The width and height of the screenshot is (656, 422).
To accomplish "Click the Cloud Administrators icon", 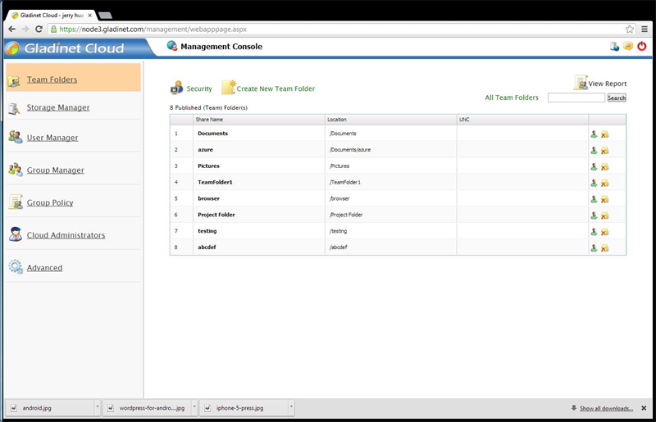I will (x=16, y=234).
